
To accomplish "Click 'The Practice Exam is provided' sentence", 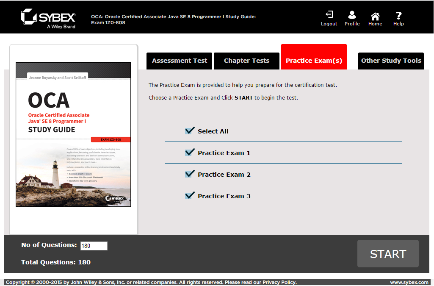I will pos(243,85).
